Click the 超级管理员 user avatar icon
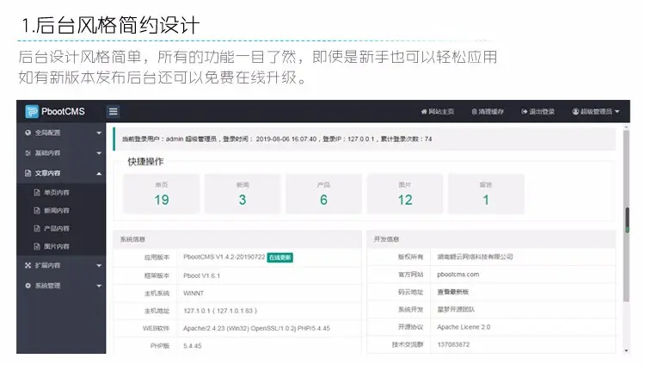 (575, 113)
